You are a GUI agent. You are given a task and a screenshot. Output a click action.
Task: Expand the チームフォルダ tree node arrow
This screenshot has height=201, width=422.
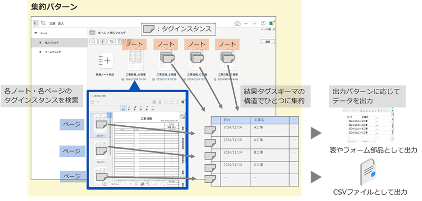point(41,52)
